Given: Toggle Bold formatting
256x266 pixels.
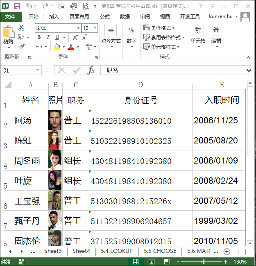Looking at the screenshot, I should point(39,37).
